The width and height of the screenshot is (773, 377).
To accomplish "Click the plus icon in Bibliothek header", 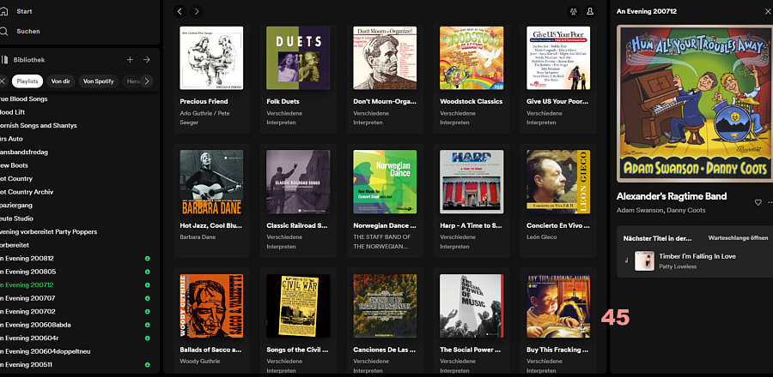I will 130,60.
